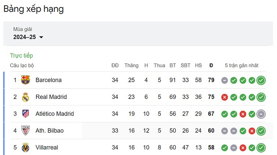Viewport: 277px width, 155px height.
Task: Open the Barcelona team name link
Action: click(49, 80)
